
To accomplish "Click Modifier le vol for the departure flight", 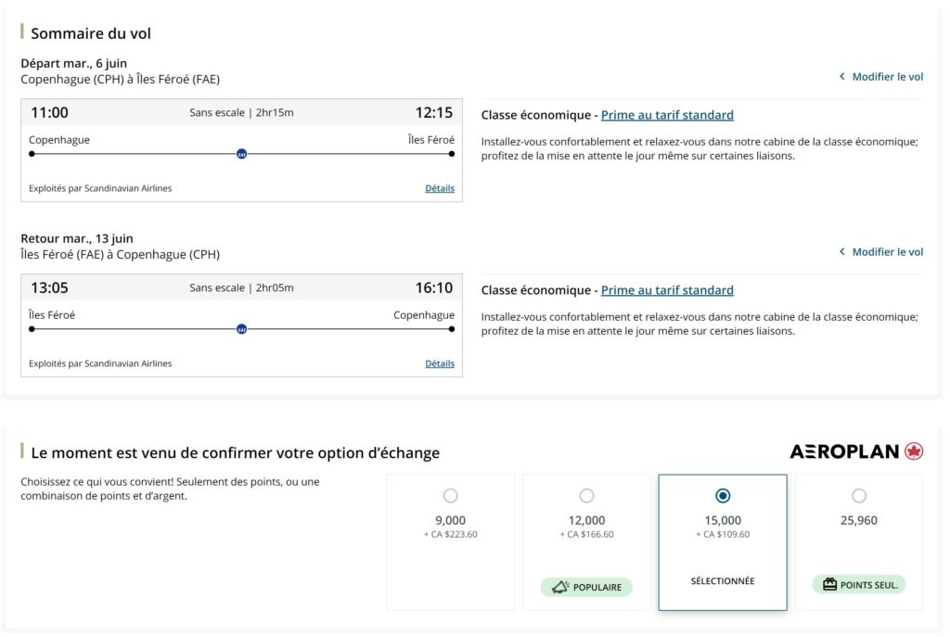I will click(x=888, y=77).
